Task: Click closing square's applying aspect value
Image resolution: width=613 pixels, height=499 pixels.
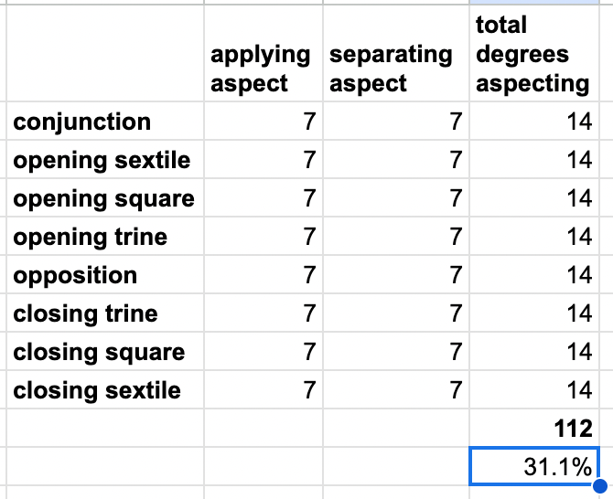Action: tap(263, 352)
